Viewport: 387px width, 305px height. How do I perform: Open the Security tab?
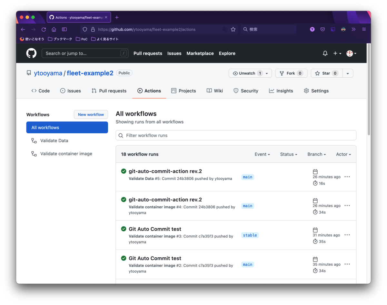(x=246, y=91)
